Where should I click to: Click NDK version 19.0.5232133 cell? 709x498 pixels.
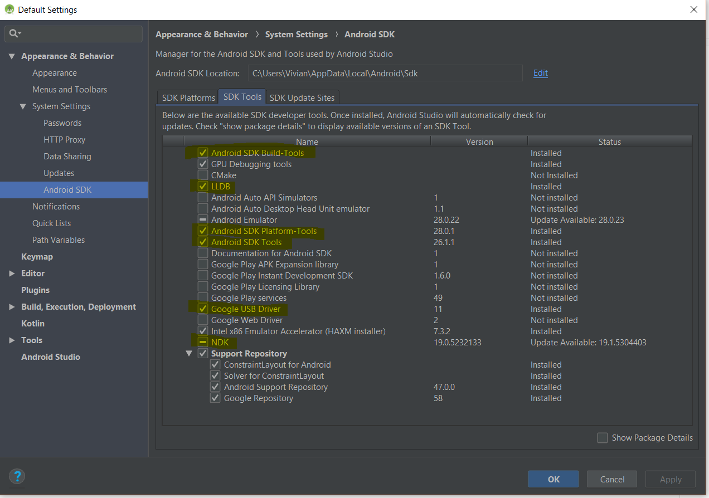[458, 342]
